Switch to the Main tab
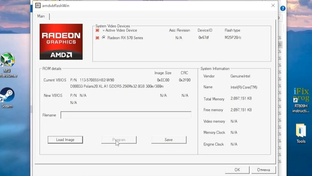Viewport: 312px width, 176px height. click(x=41, y=17)
